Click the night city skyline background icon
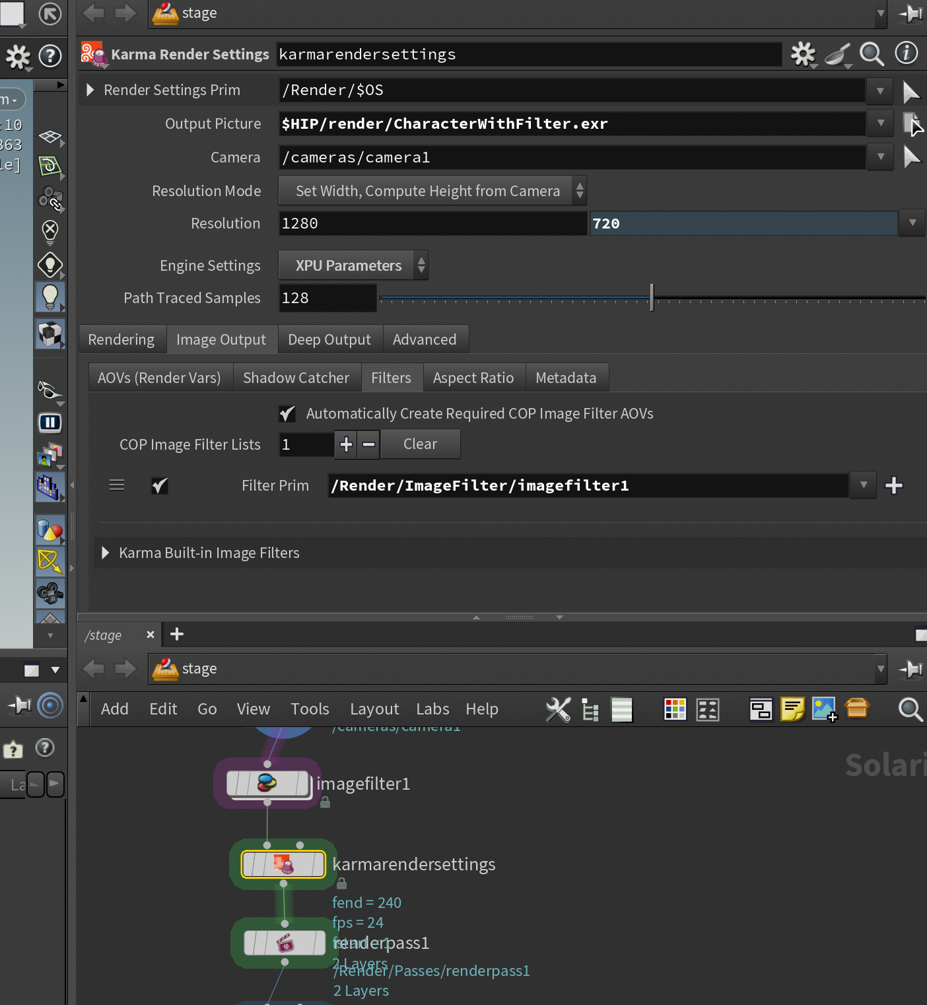927x1005 pixels. 50,487
